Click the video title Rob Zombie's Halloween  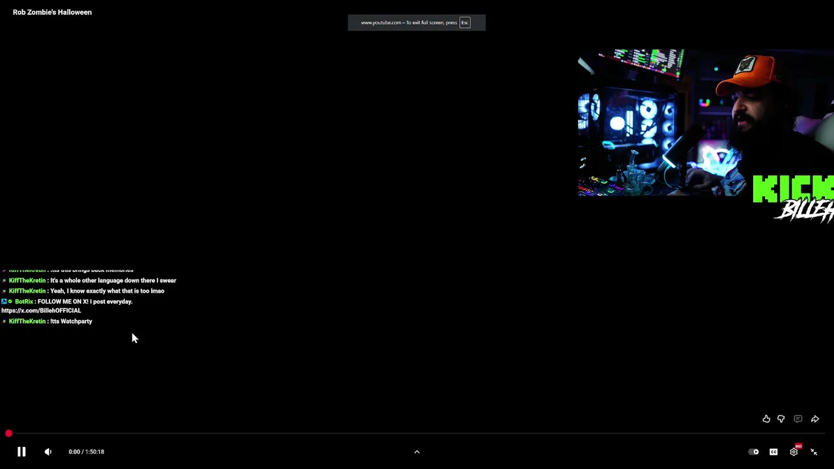52,12
